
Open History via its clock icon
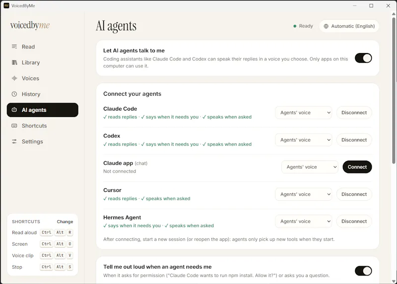[14, 94]
